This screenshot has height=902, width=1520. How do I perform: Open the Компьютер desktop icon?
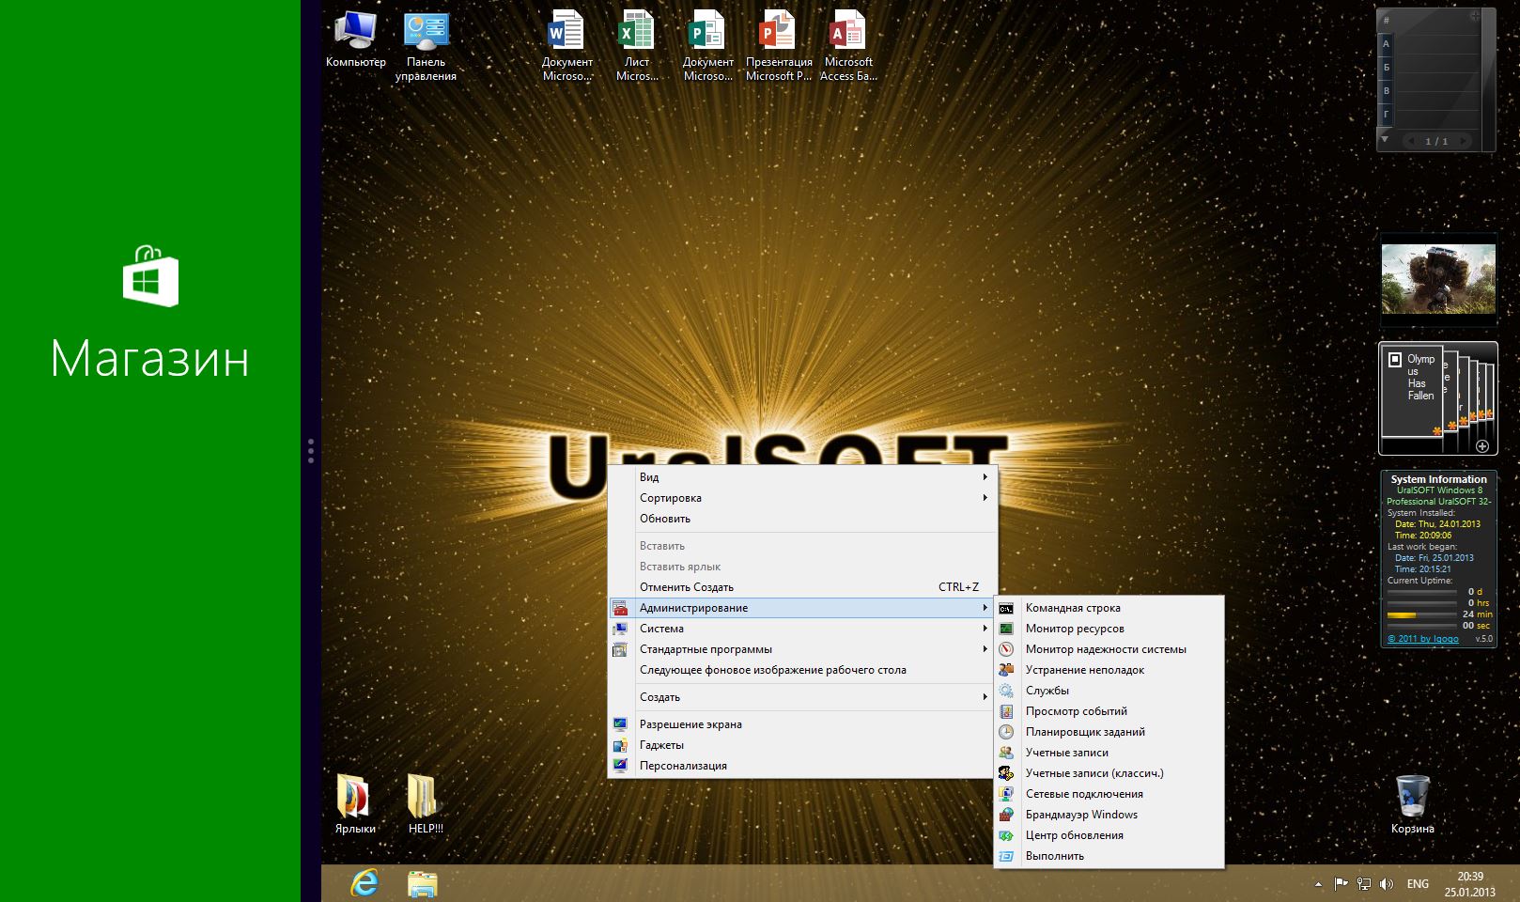[x=355, y=39]
